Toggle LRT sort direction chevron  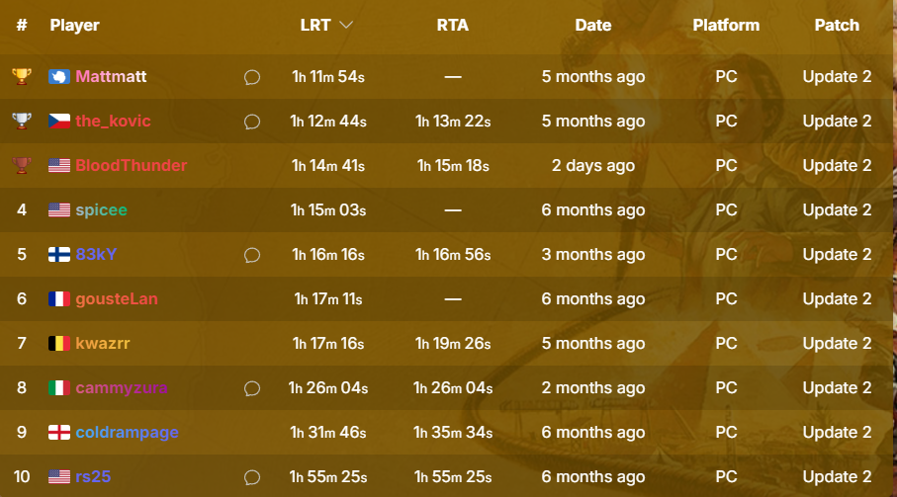[346, 25]
